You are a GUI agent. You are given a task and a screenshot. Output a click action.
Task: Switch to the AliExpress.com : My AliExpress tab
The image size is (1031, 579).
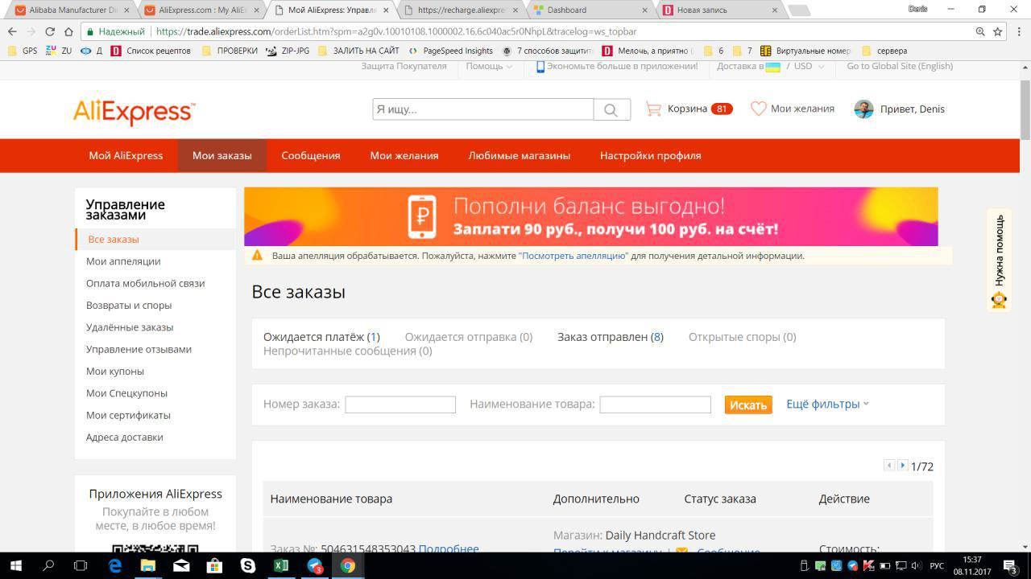click(202, 10)
